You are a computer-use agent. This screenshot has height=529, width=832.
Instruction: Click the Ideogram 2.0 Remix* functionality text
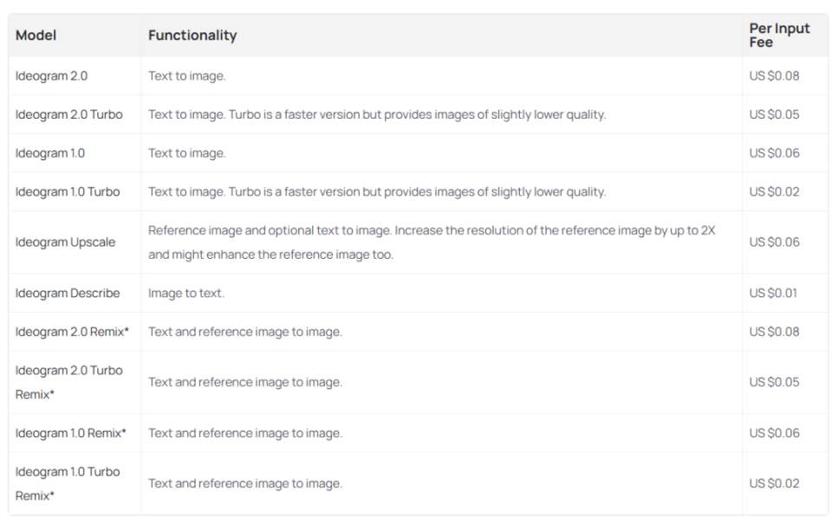[245, 332]
